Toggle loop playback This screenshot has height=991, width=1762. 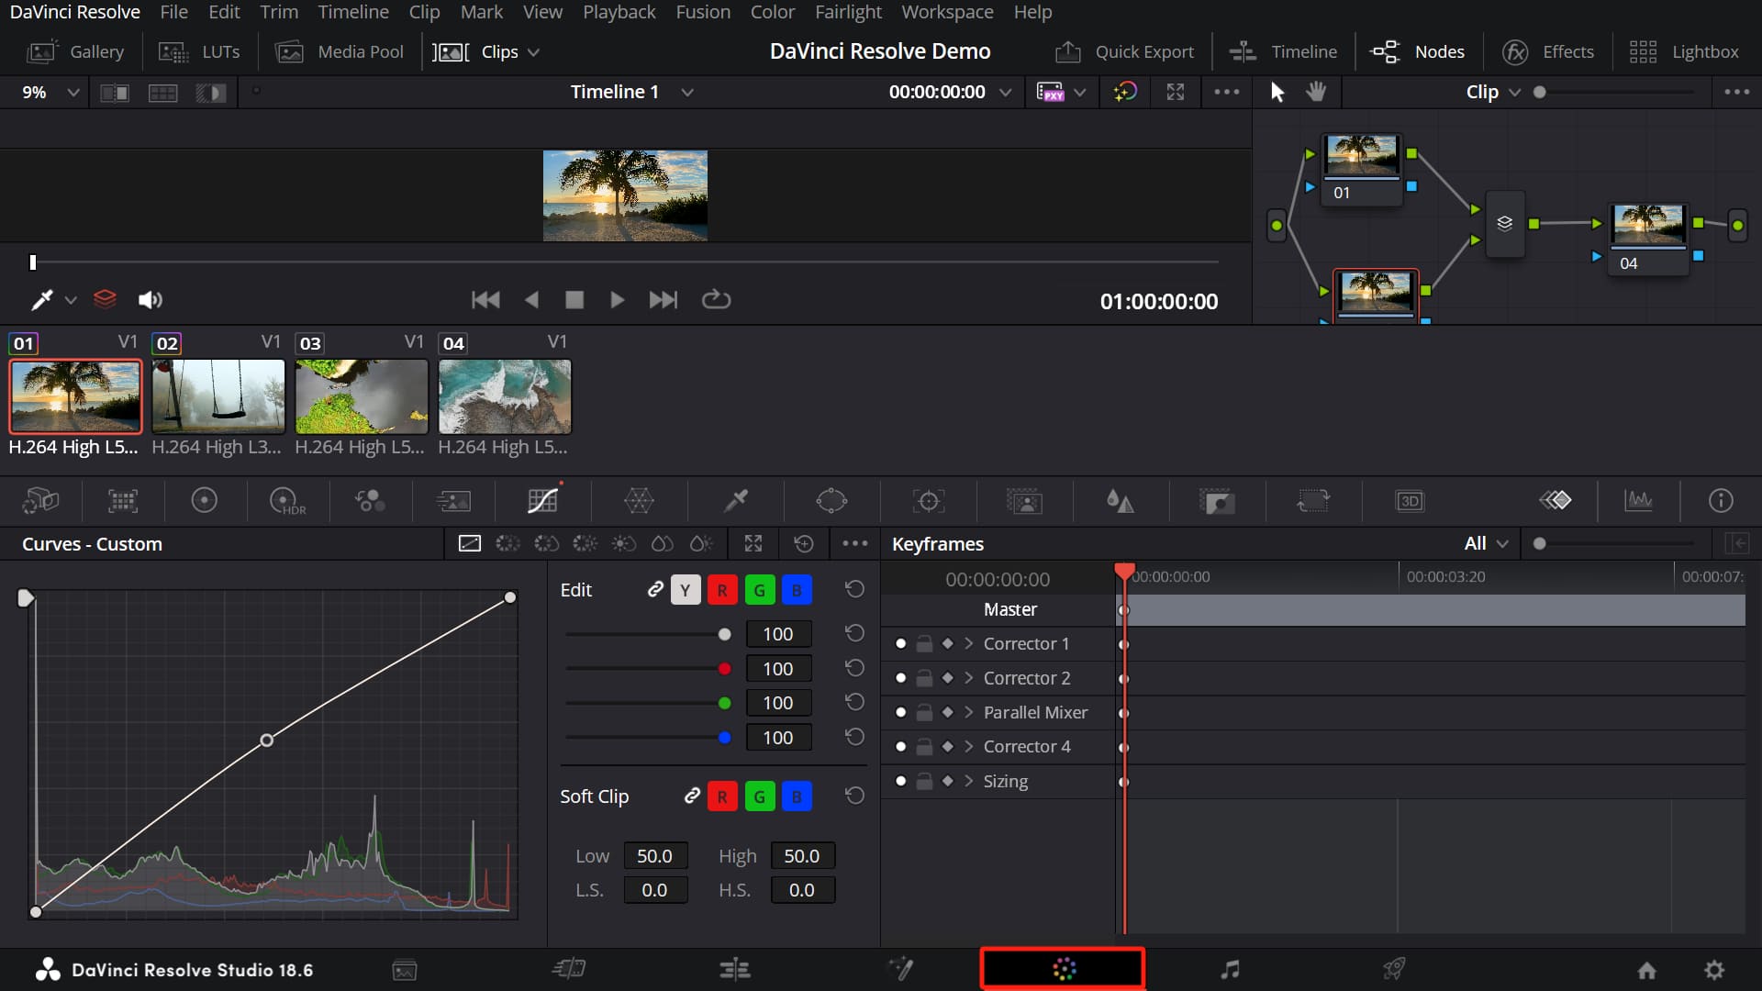click(716, 300)
